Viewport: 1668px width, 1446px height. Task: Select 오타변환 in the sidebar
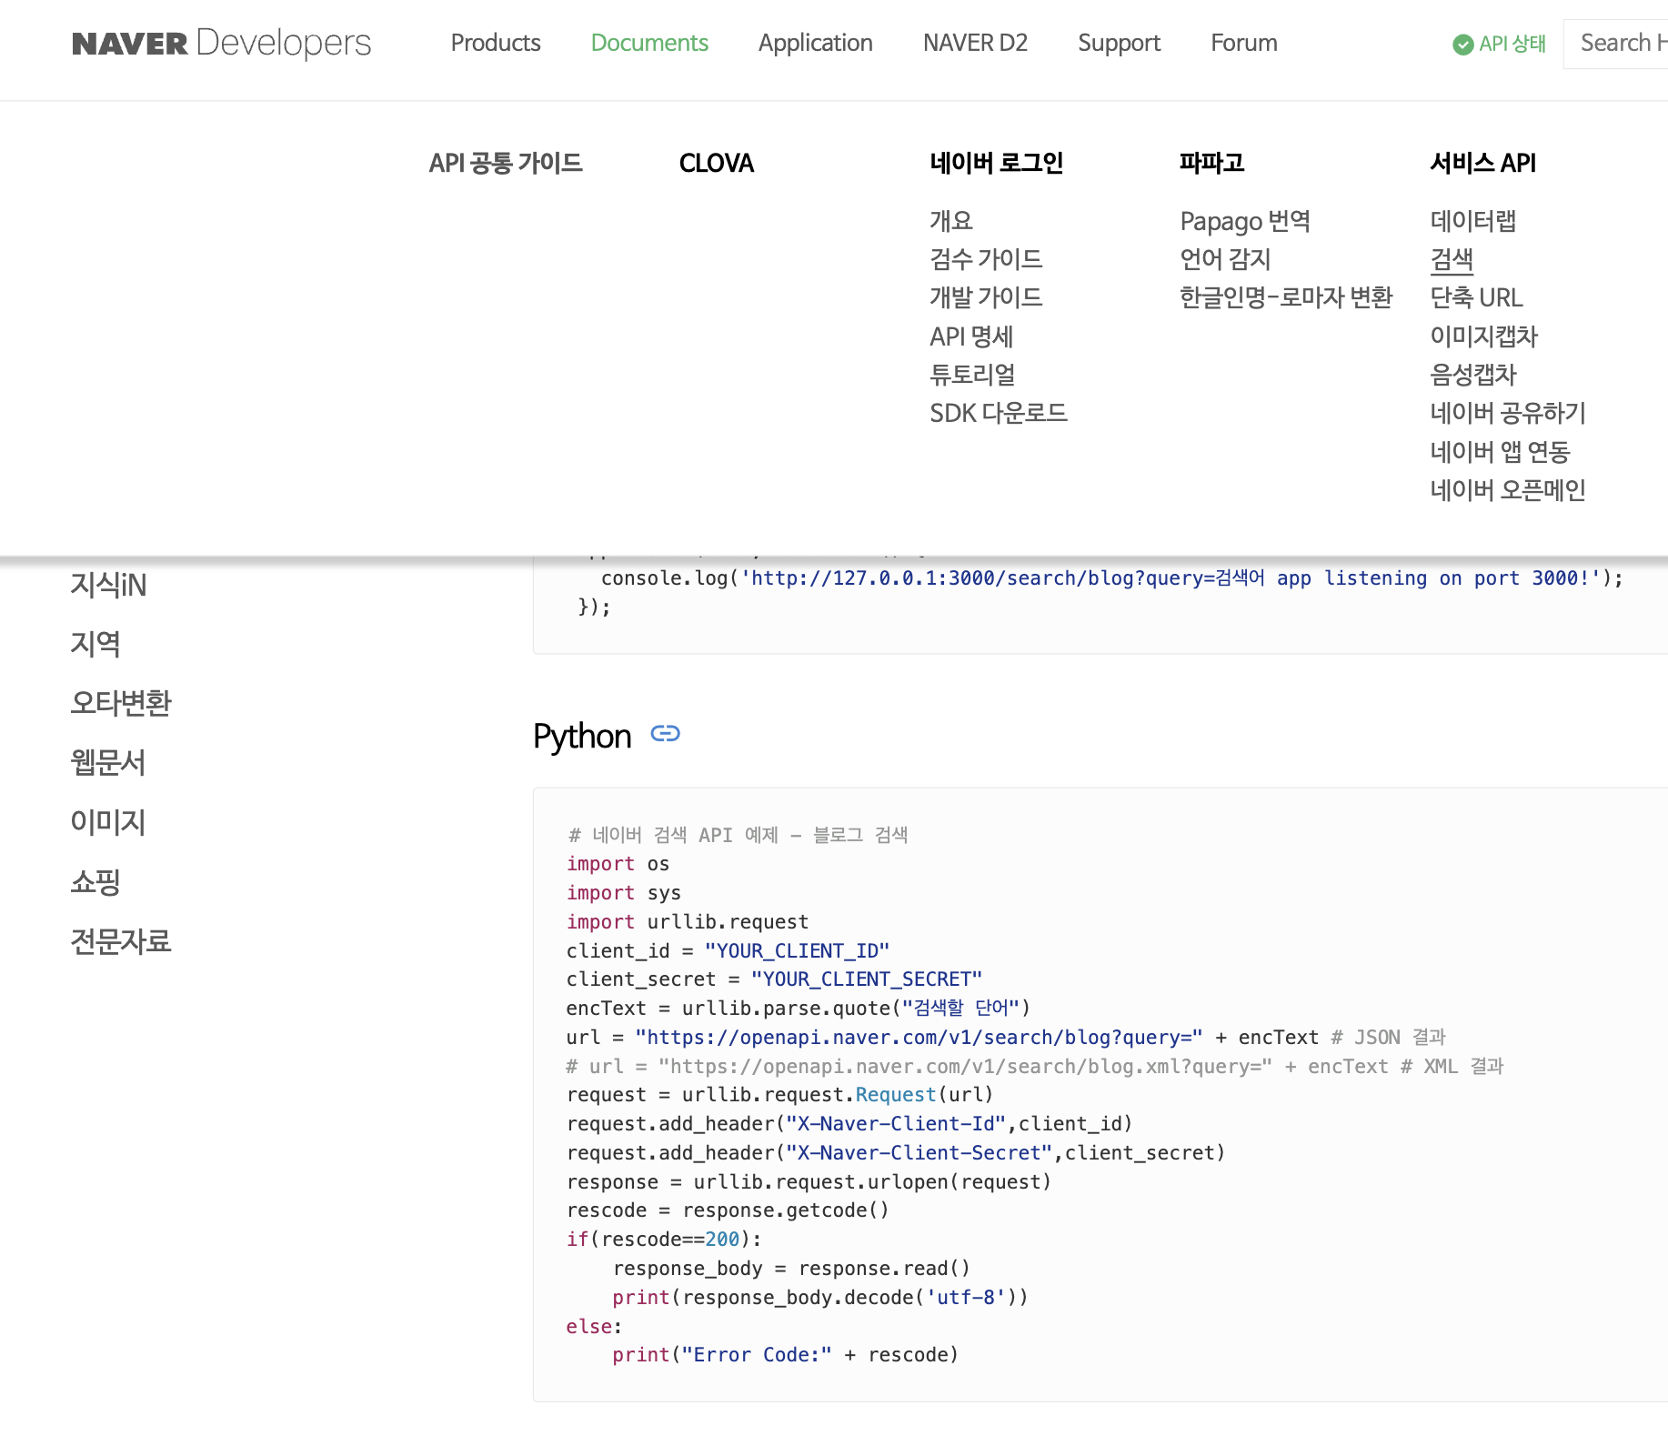pos(121,703)
